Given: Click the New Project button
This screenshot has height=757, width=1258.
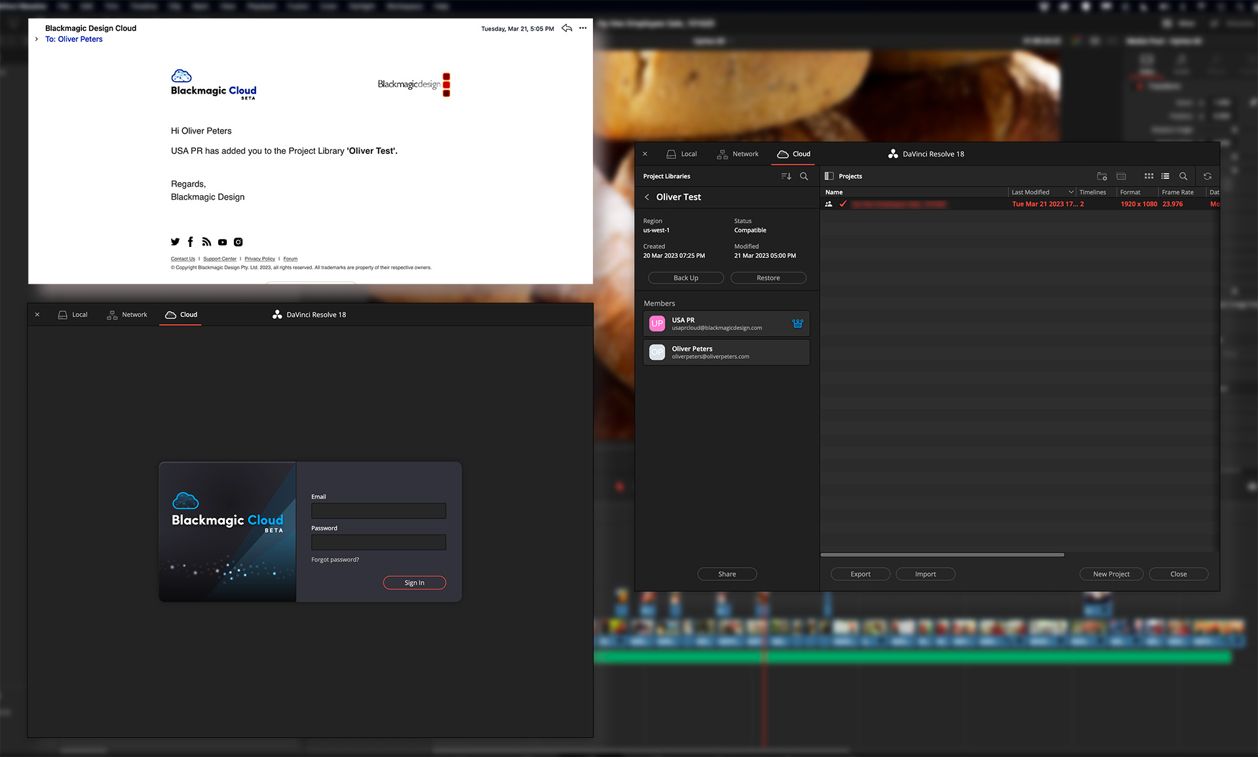Looking at the screenshot, I should coord(1111,574).
